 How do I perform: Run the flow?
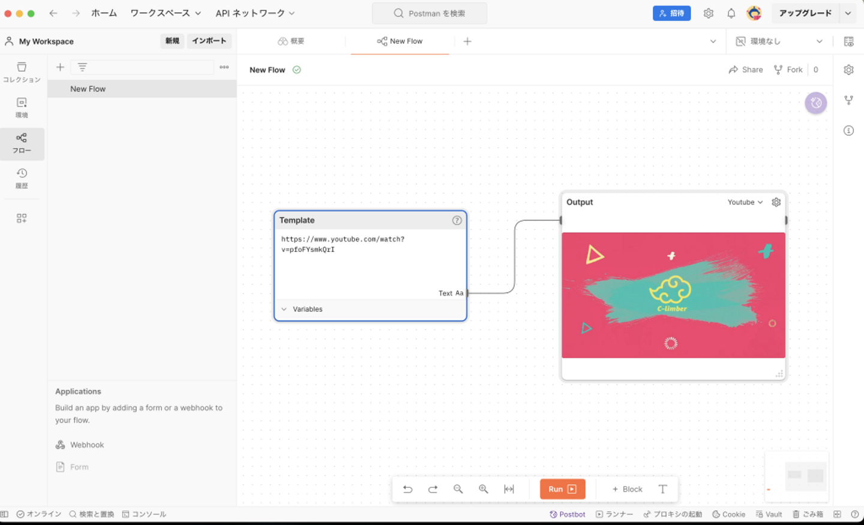pyautogui.click(x=562, y=489)
